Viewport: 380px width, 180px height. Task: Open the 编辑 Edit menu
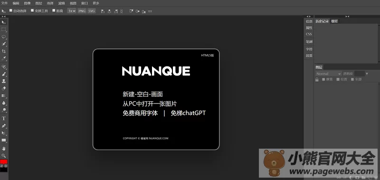point(16,3)
